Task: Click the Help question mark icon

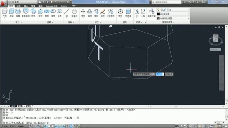Action: pyautogui.click(x=203, y=2)
